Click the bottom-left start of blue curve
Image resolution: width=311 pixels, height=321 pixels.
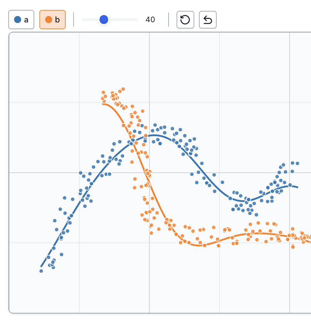click(x=41, y=266)
